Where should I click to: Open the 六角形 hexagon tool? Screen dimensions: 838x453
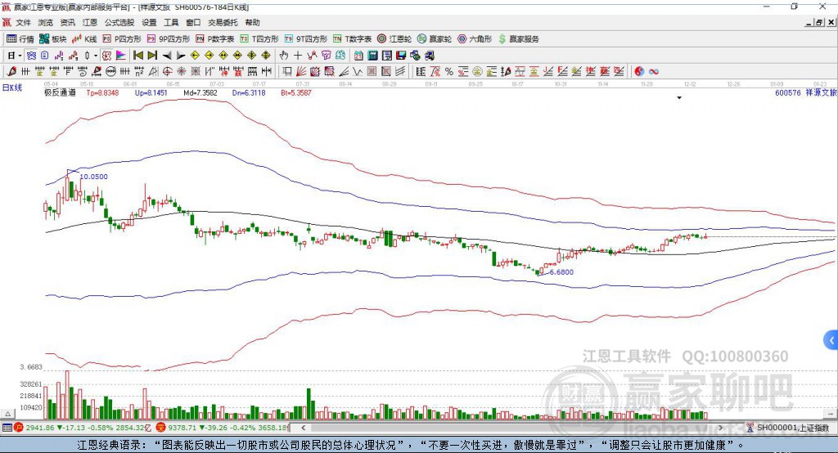(x=475, y=39)
